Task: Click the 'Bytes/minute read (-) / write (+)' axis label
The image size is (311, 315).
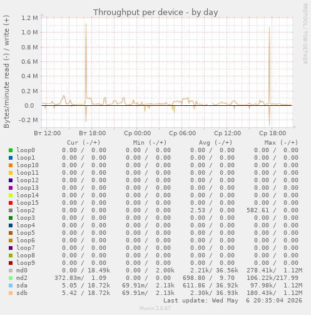Action: point(6,71)
